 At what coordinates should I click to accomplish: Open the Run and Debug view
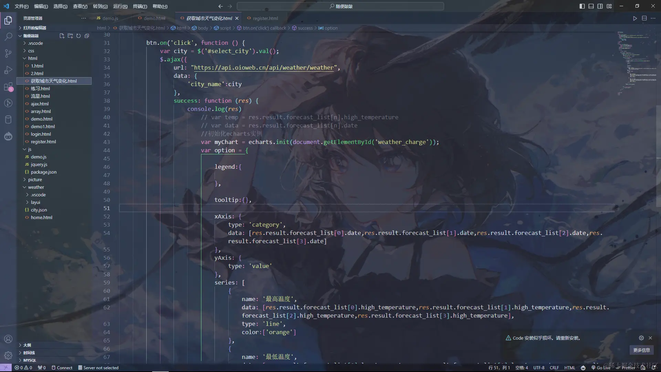click(x=8, y=70)
